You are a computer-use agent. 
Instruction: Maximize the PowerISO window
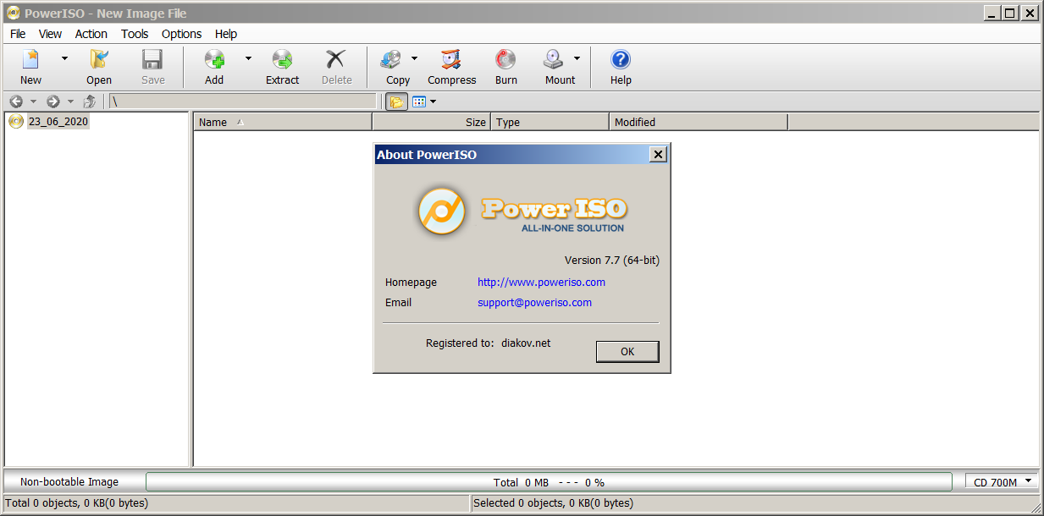coord(1010,13)
